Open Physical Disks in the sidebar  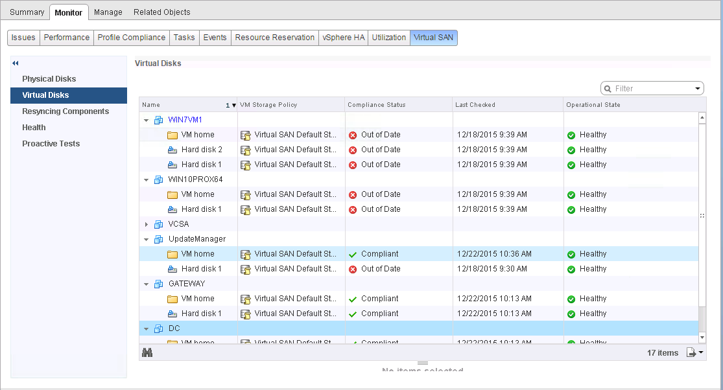(x=49, y=79)
